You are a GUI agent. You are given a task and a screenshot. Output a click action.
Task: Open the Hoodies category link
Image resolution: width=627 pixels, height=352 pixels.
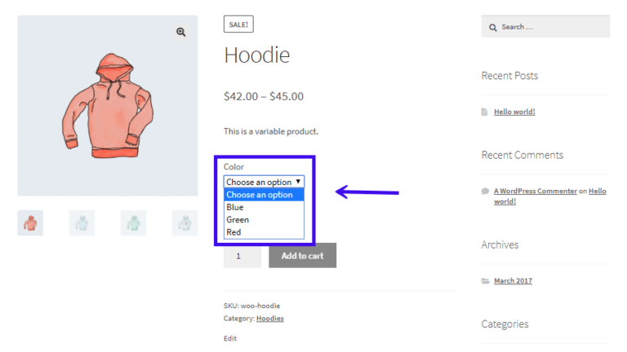pyautogui.click(x=269, y=318)
